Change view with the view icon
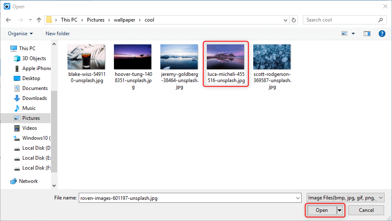 point(344,34)
